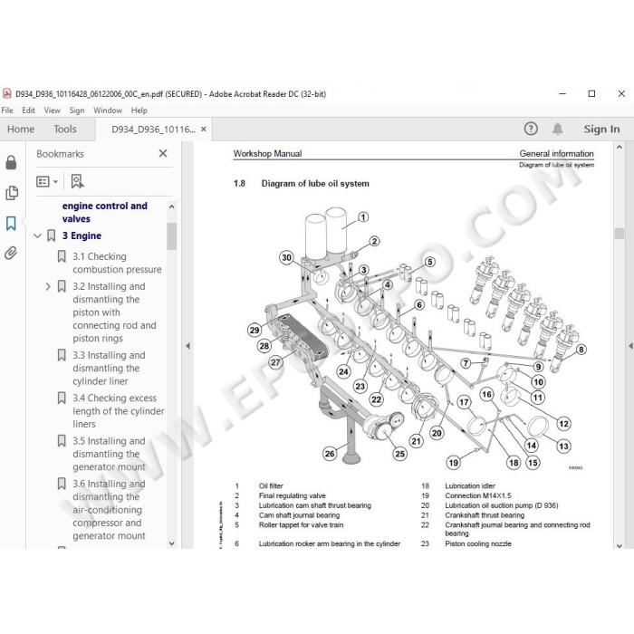634x634 pixels.
Task: Switch to the Home tab
Action: pos(21,129)
